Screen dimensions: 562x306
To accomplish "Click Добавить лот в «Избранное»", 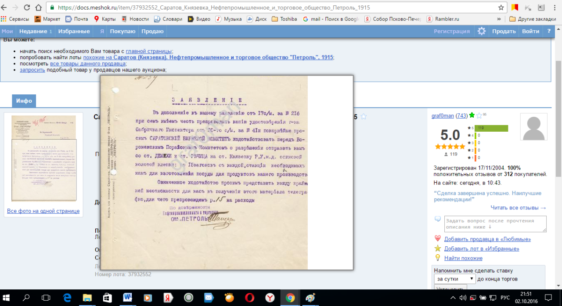I will coord(482,249).
